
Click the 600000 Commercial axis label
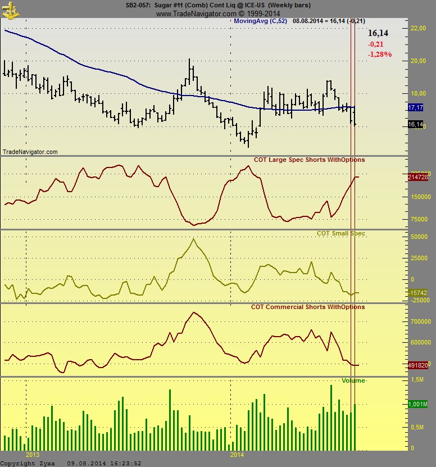(x=420, y=342)
